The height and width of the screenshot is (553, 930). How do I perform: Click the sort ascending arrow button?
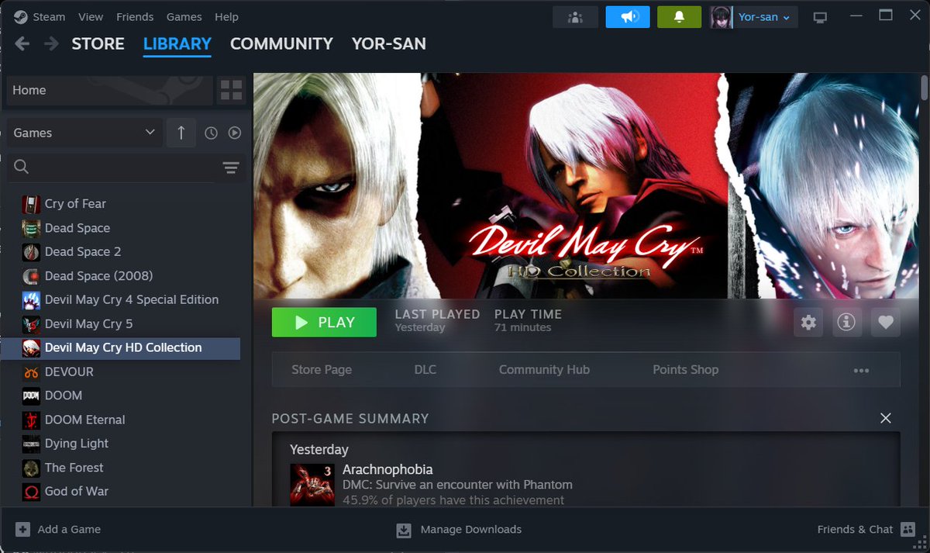[x=181, y=133]
